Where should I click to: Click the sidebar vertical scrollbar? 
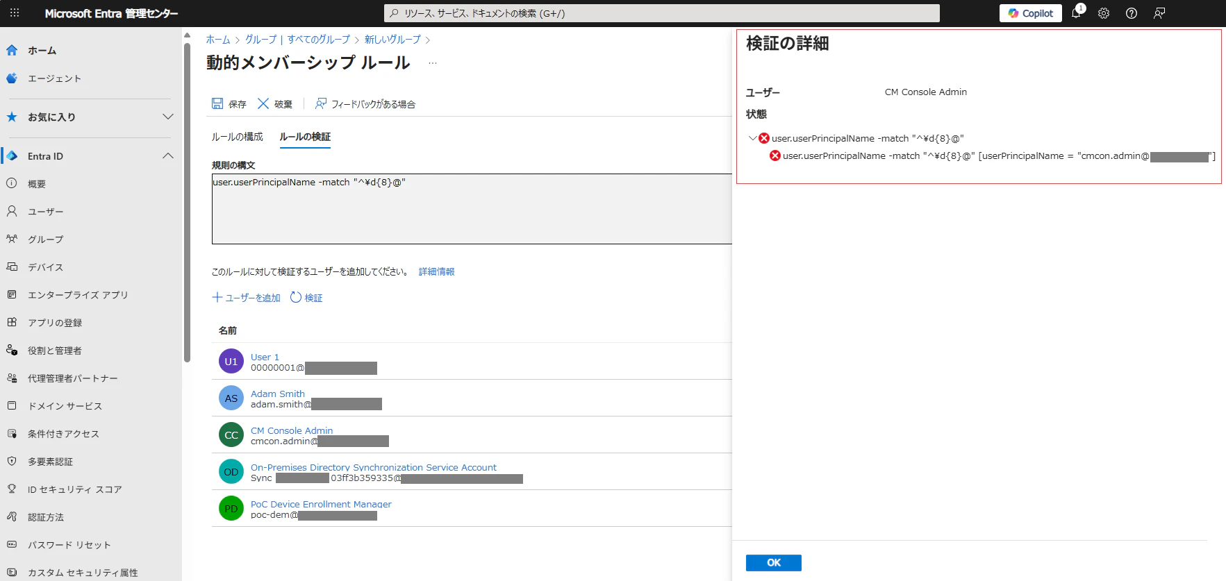(x=187, y=201)
